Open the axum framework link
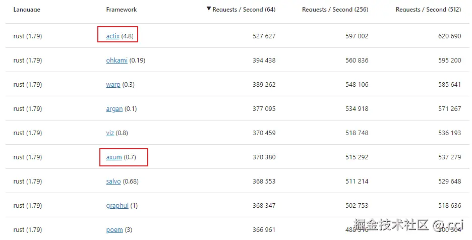Screen dimensions: 472x240 click(x=114, y=157)
